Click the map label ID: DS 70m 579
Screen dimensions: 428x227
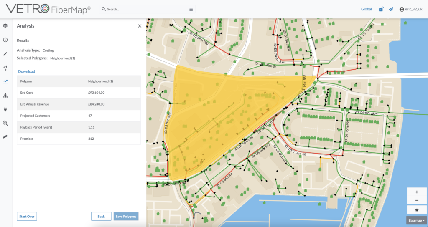click(168, 122)
